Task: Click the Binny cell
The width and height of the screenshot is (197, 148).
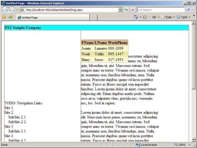Action: [86, 60]
